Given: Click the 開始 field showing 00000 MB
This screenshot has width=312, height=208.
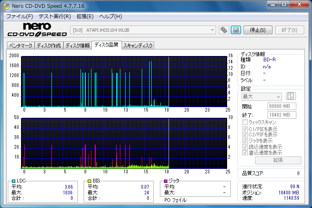Looking at the screenshot, I should pos(282,106).
